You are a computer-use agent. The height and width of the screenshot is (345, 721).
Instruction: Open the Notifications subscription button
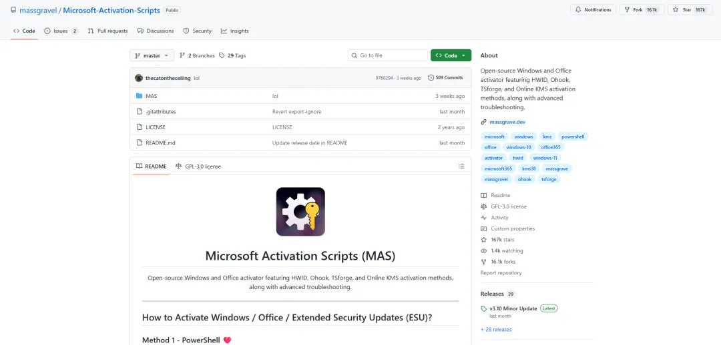coord(593,10)
